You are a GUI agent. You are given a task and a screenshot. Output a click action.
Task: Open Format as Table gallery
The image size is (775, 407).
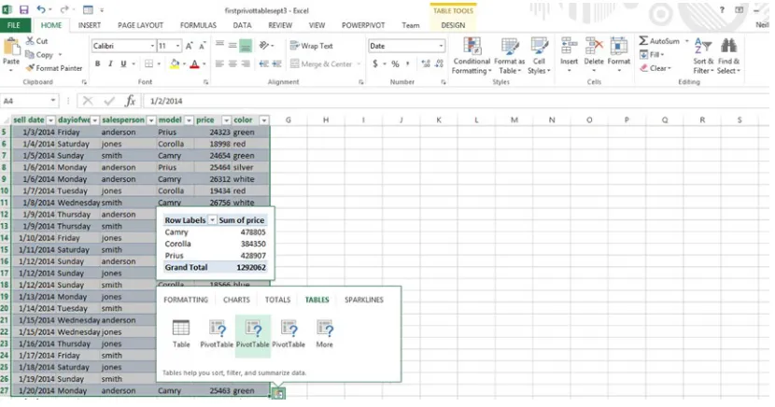pos(509,56)
